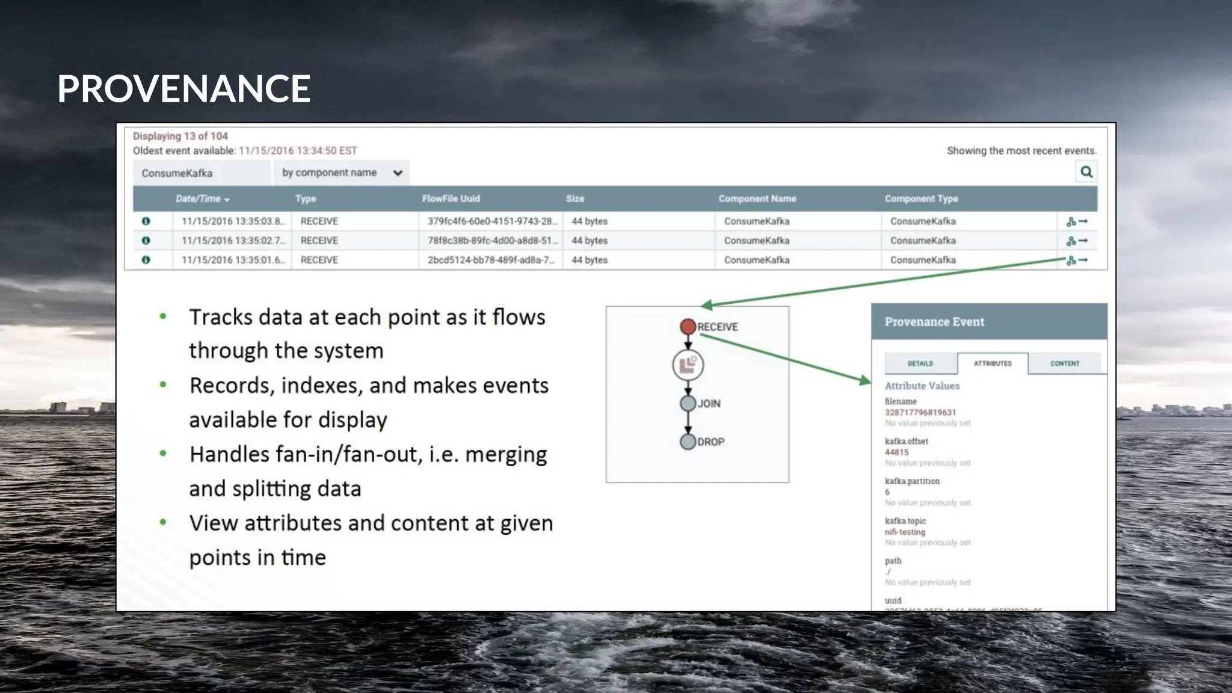Click the filename value '328717796819631'
Image resolution: width=1232 pixels, height=693 pixels.
pyautogui.click(x=920, y=413)
